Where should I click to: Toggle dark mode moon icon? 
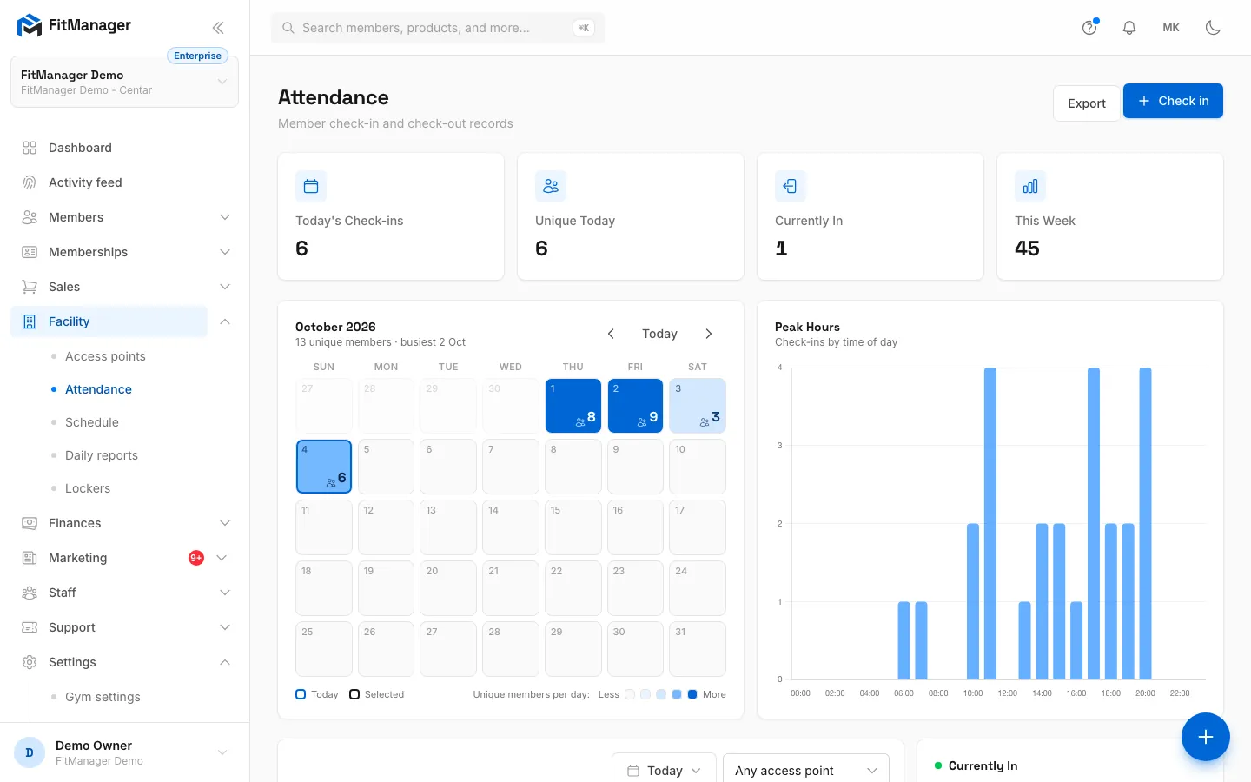[1213, 28]
